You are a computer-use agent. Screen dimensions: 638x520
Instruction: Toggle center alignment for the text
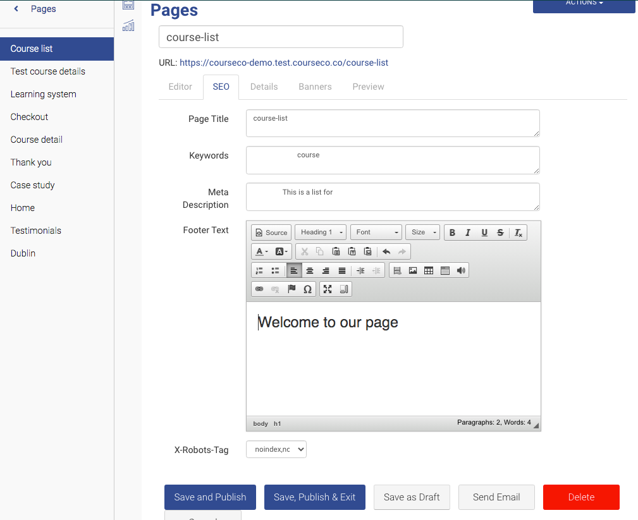[x=310, y=270]
